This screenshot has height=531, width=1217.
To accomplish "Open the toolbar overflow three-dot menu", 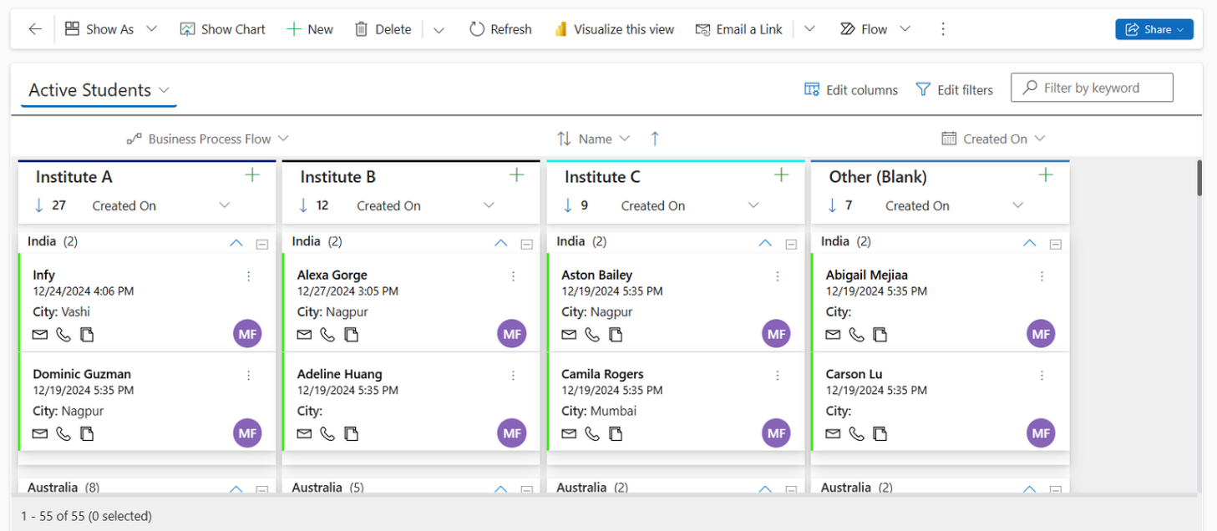I will coord(943,29).
